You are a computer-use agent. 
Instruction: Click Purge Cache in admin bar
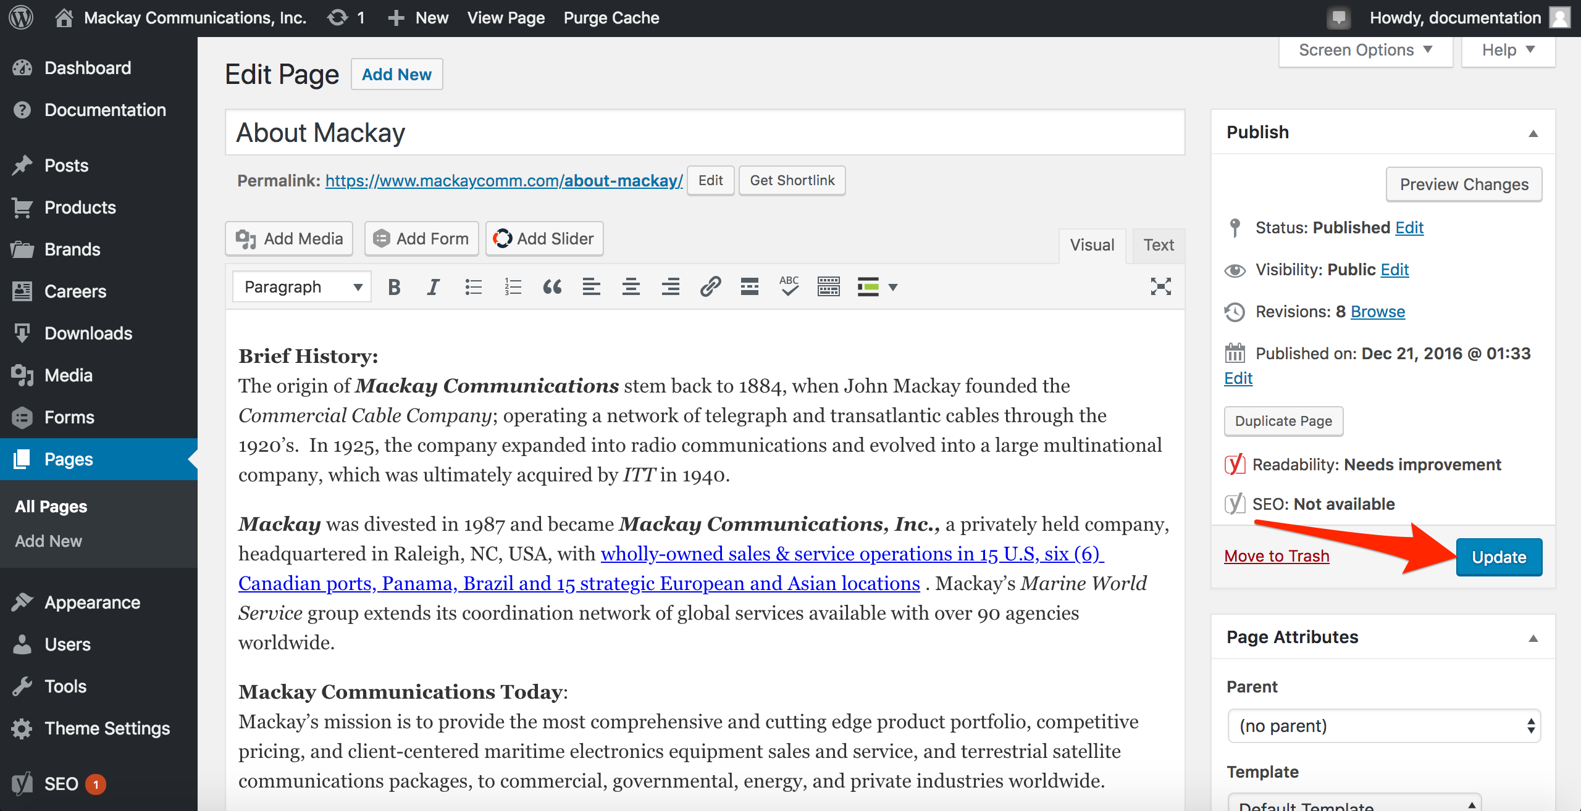pos(611,17)
